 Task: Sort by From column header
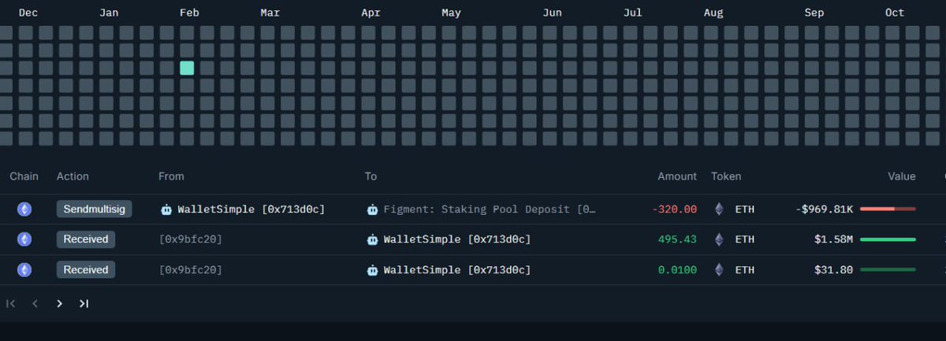click(x=171, y=176)
